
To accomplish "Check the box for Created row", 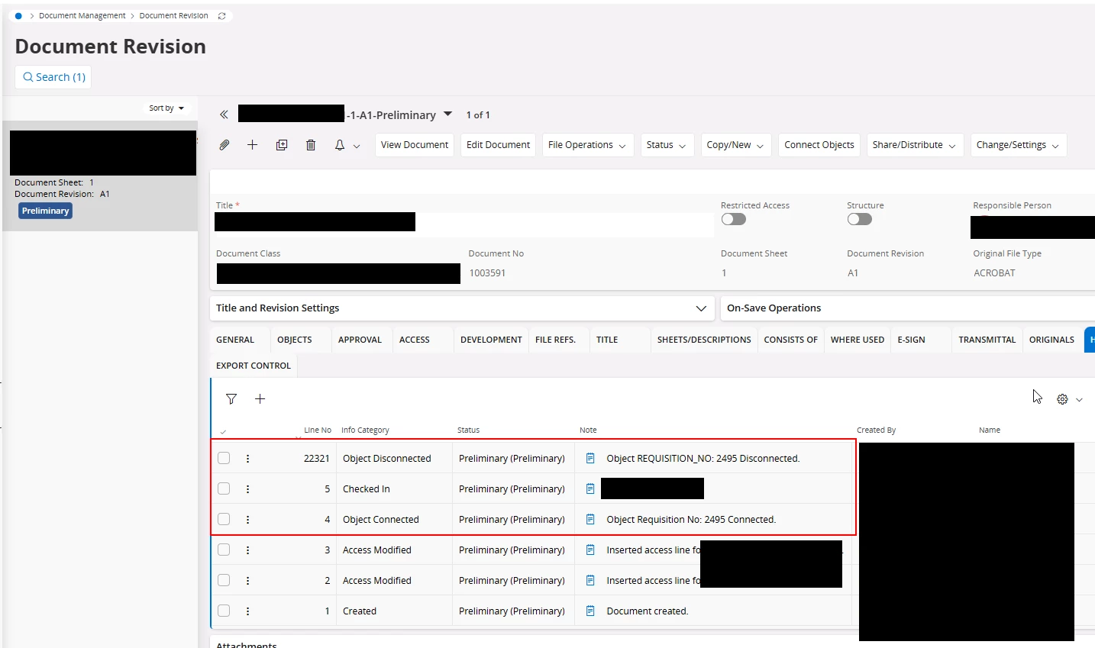I will point(224,611).
